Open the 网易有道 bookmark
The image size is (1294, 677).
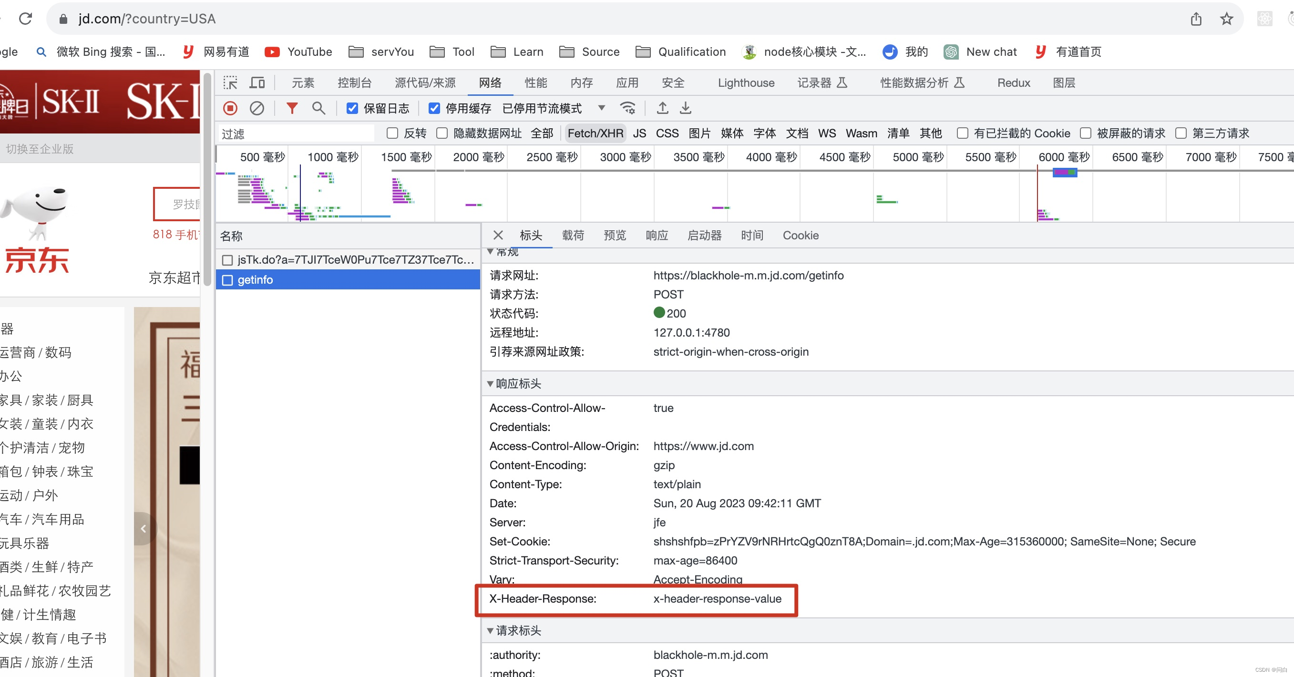[x=216, y=52]
